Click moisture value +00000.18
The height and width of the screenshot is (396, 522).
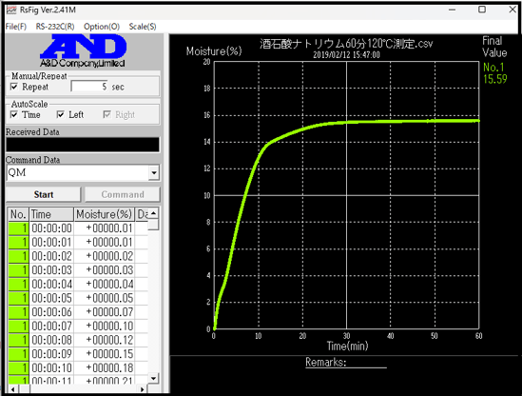pyautogui.click(x=109, y=368)
